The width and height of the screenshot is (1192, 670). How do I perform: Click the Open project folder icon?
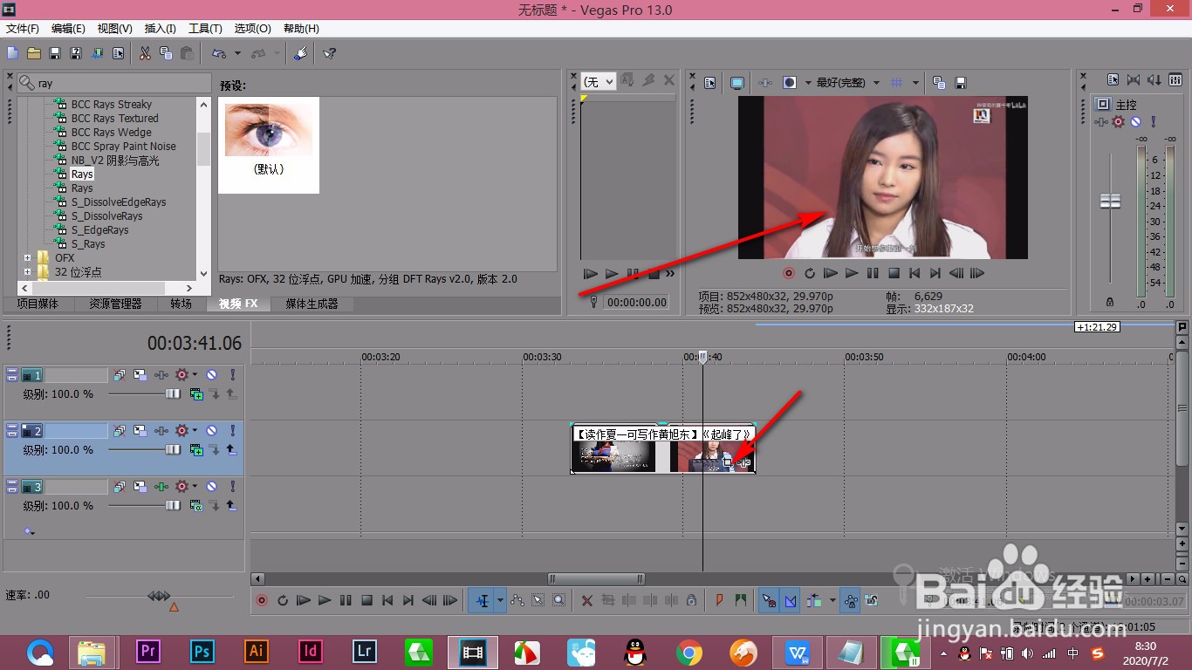point(34,53)
